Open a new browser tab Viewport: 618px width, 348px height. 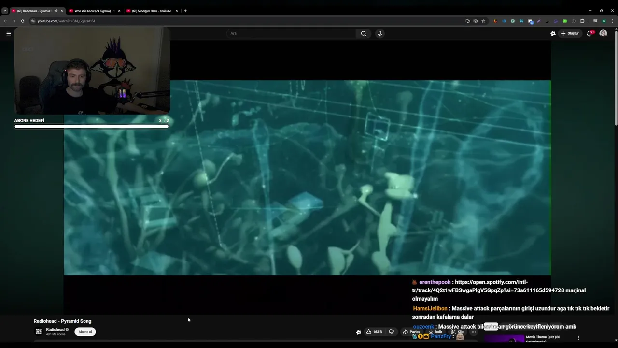tap(185, 11)
